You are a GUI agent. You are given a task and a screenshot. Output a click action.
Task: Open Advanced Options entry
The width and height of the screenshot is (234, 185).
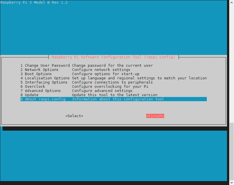point(114,91)
